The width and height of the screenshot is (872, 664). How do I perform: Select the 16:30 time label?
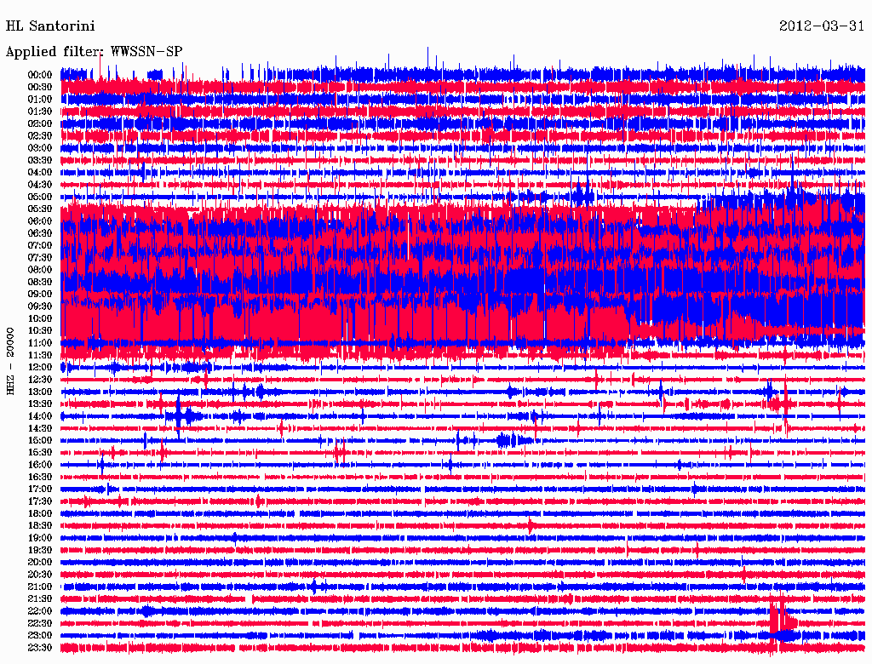pos(40,478)
